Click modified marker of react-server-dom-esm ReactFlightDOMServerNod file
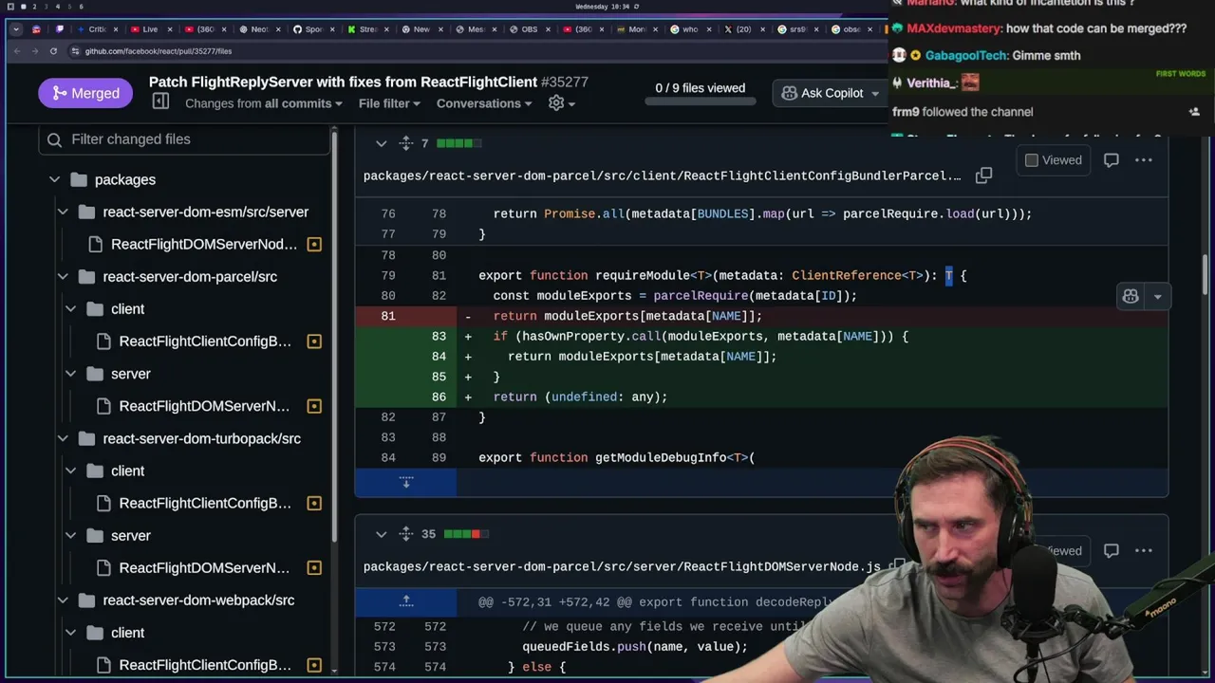1215x683 pixels. click(x=314, y=245)
